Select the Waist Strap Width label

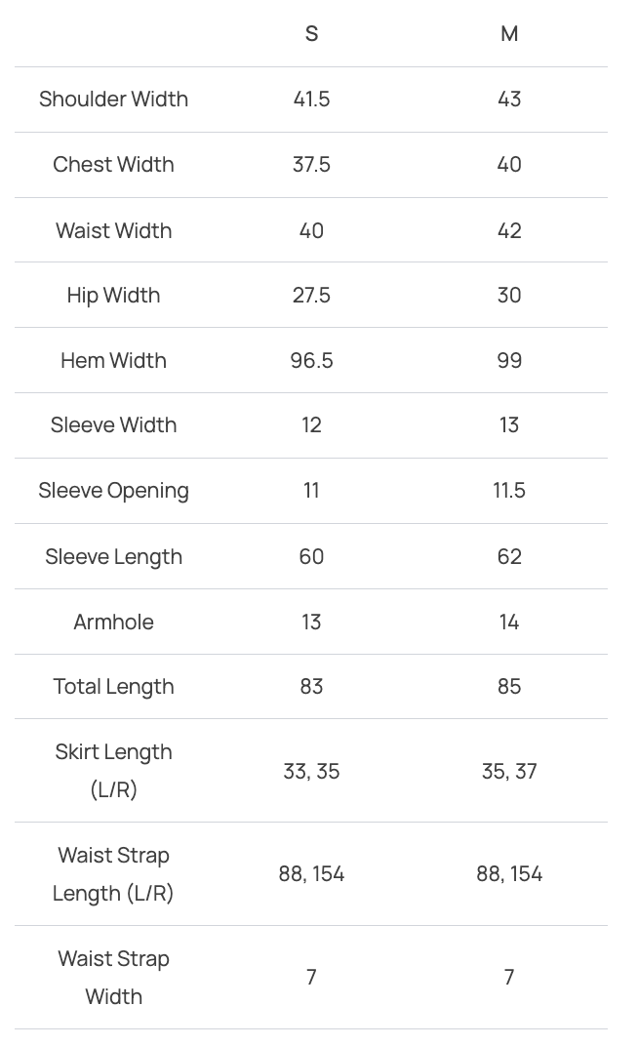113,977
